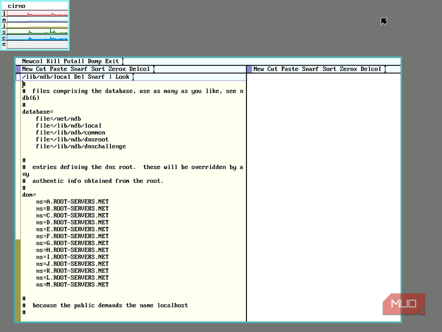Click Paste in the left column tag
Image resolution: width=442 pixels, height=332 pixels.
(x=58, y=69)
